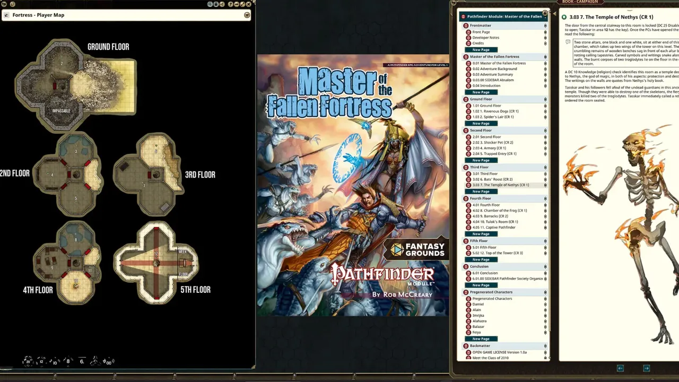This screenshot has width=679, height=382.
Task: Click page icon beside 1.02 Ravenous Dogs
Action: tap(468, 111)
